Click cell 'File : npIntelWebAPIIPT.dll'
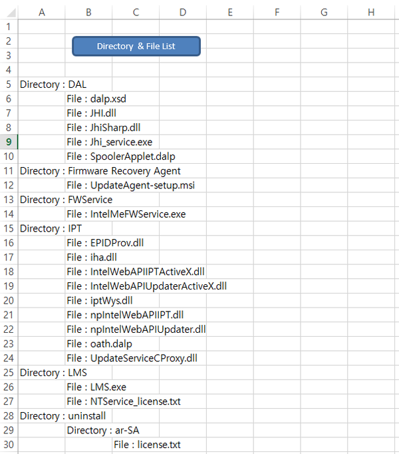The image size is (399, 454). (x=125, y=315)
